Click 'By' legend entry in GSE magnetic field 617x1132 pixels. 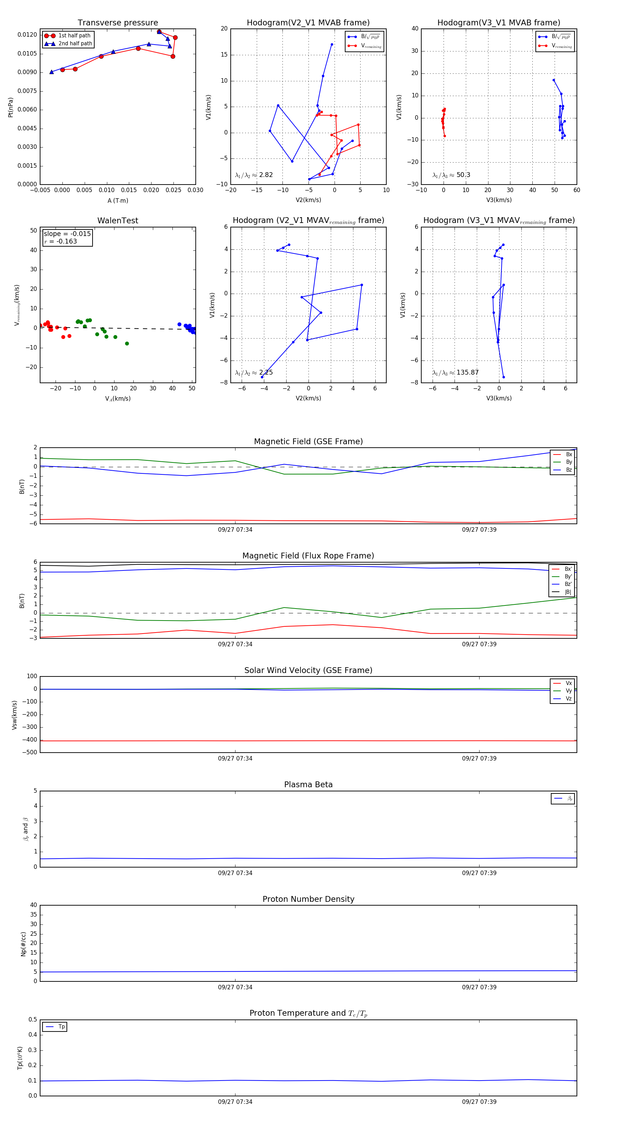tap(562, 462)
